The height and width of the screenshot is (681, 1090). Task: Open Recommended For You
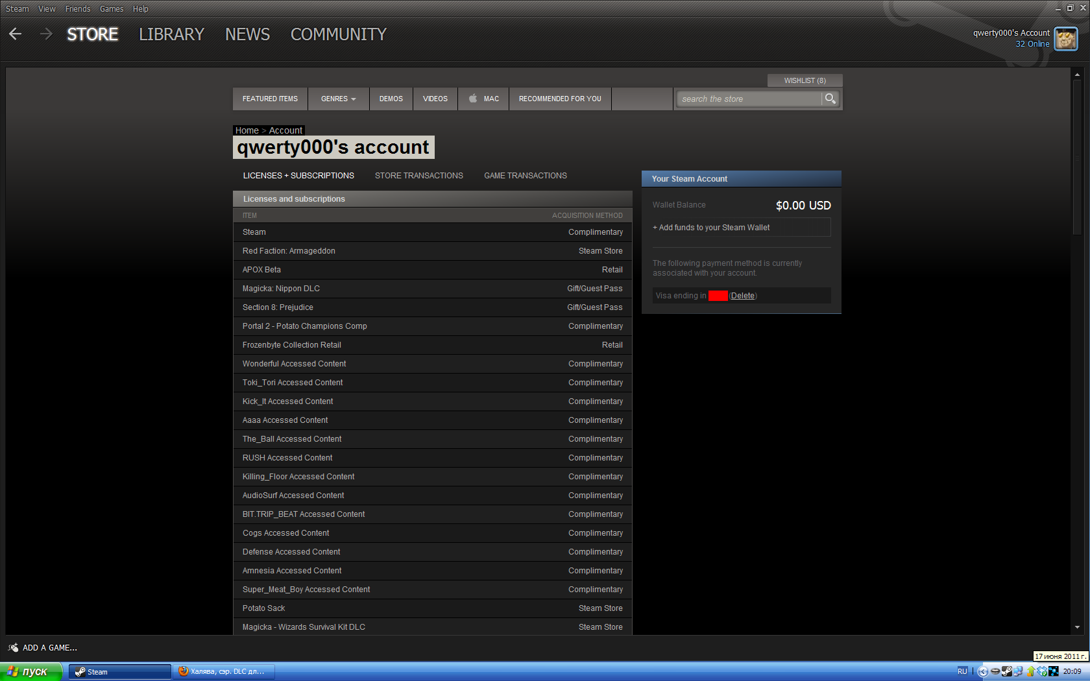click(560, 99)
